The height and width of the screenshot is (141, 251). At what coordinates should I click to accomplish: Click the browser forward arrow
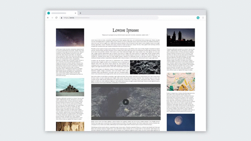click(x=52, y=17)
